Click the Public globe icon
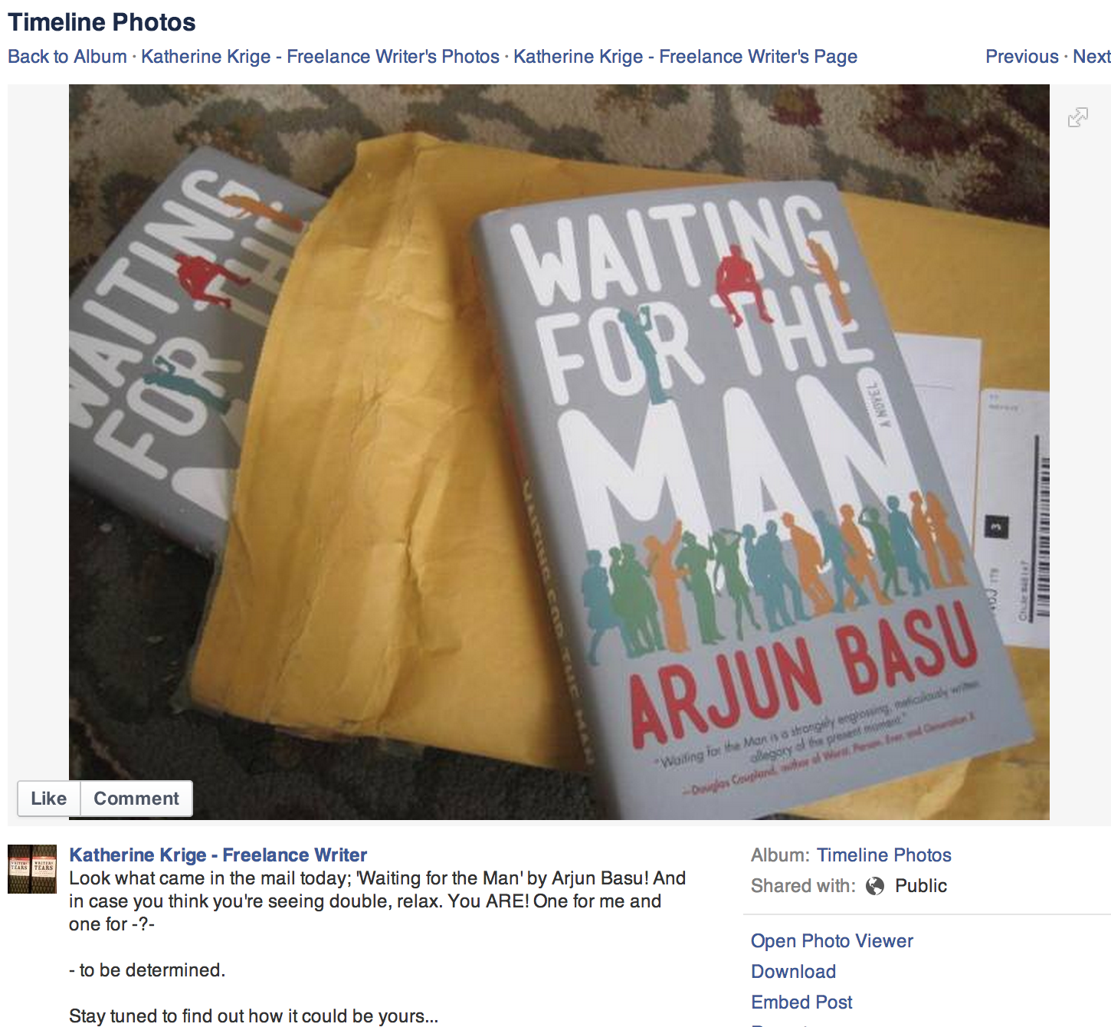The image size is (1111, 1027). coord(875,886)
